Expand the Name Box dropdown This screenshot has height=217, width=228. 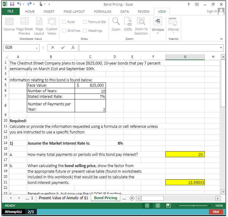click(37, 48)
